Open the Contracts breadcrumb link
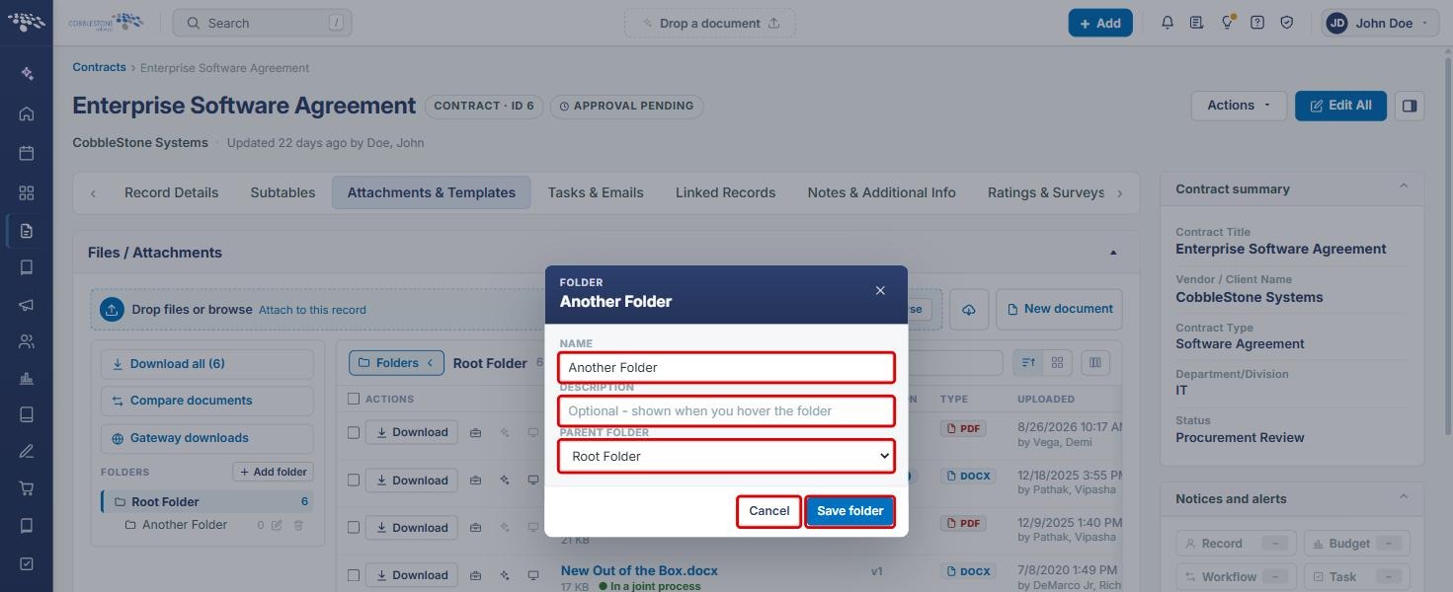 [x=99, y=67]
